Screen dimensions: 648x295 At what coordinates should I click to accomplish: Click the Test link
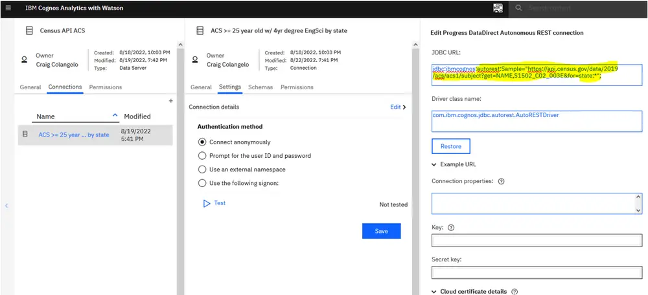[220, 203]
